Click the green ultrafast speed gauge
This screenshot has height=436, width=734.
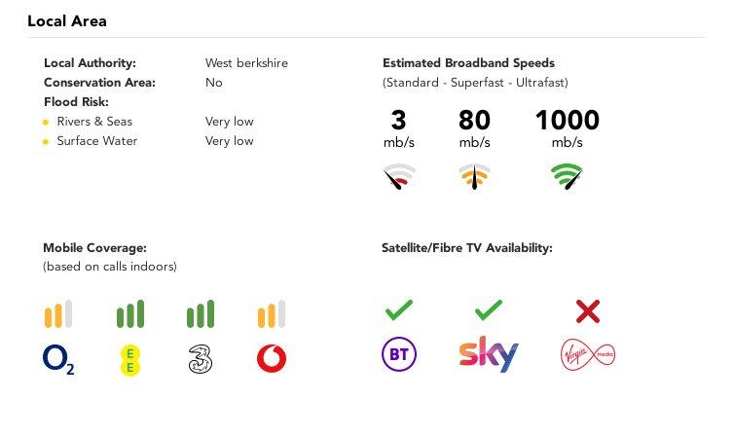567,177
